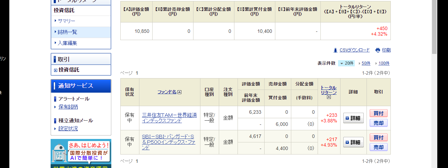Select 20件 display count option
Image resolution: width=448 pixels, height=168 pixels.
[x=347, y=63]
